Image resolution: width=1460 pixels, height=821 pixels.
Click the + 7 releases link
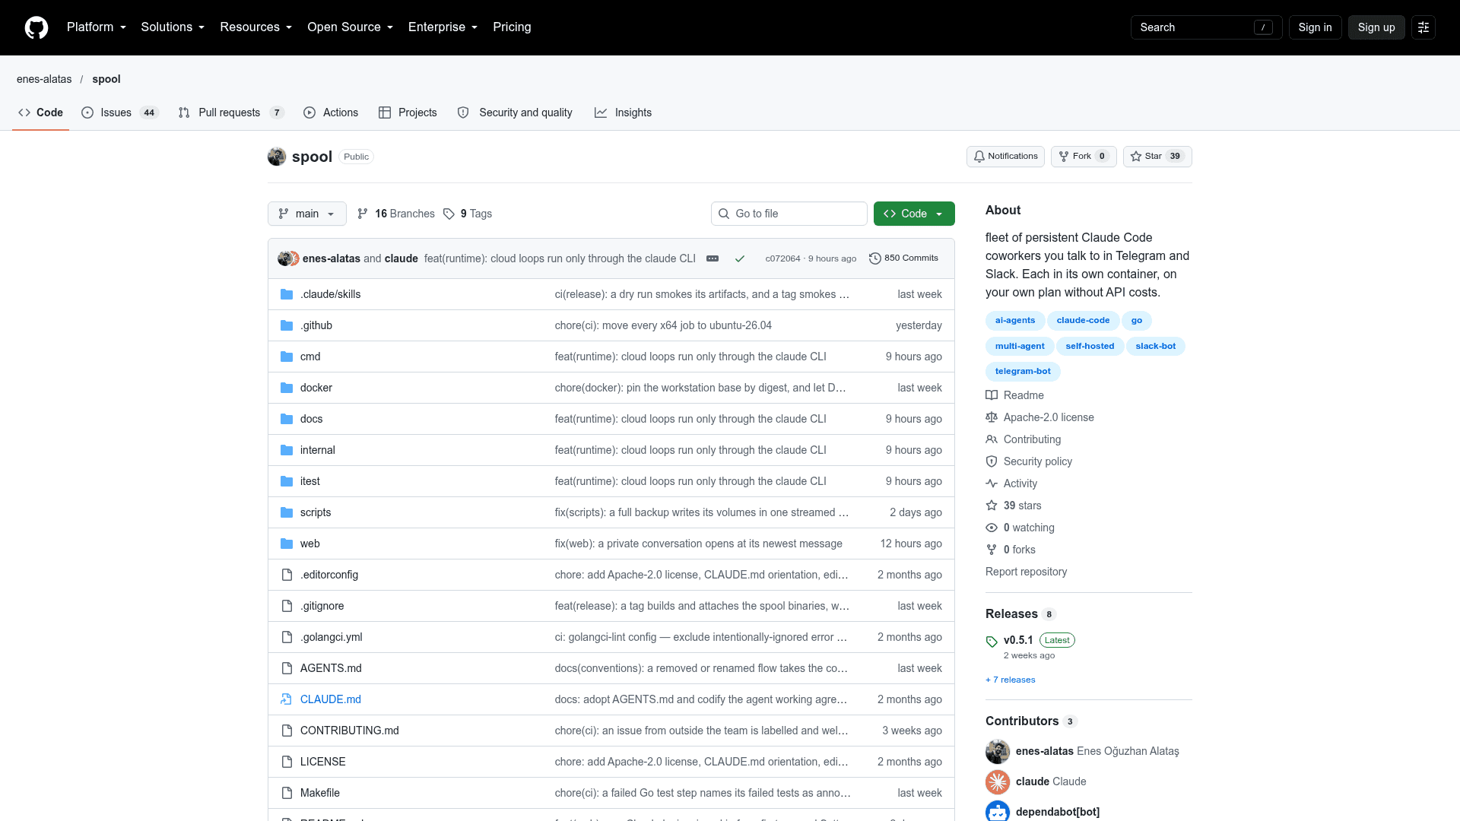tap(1010, 680)
